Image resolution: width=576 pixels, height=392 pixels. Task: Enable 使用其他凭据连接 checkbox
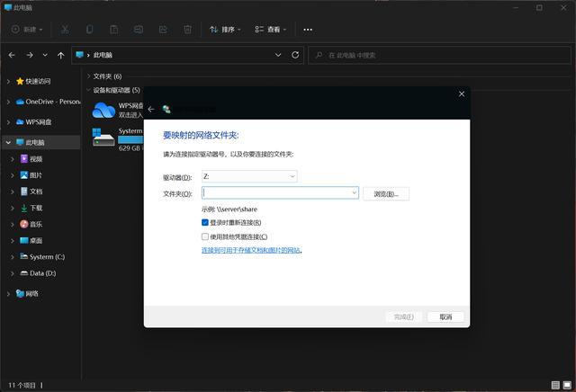pyautogui.click(x=205, y=236)
